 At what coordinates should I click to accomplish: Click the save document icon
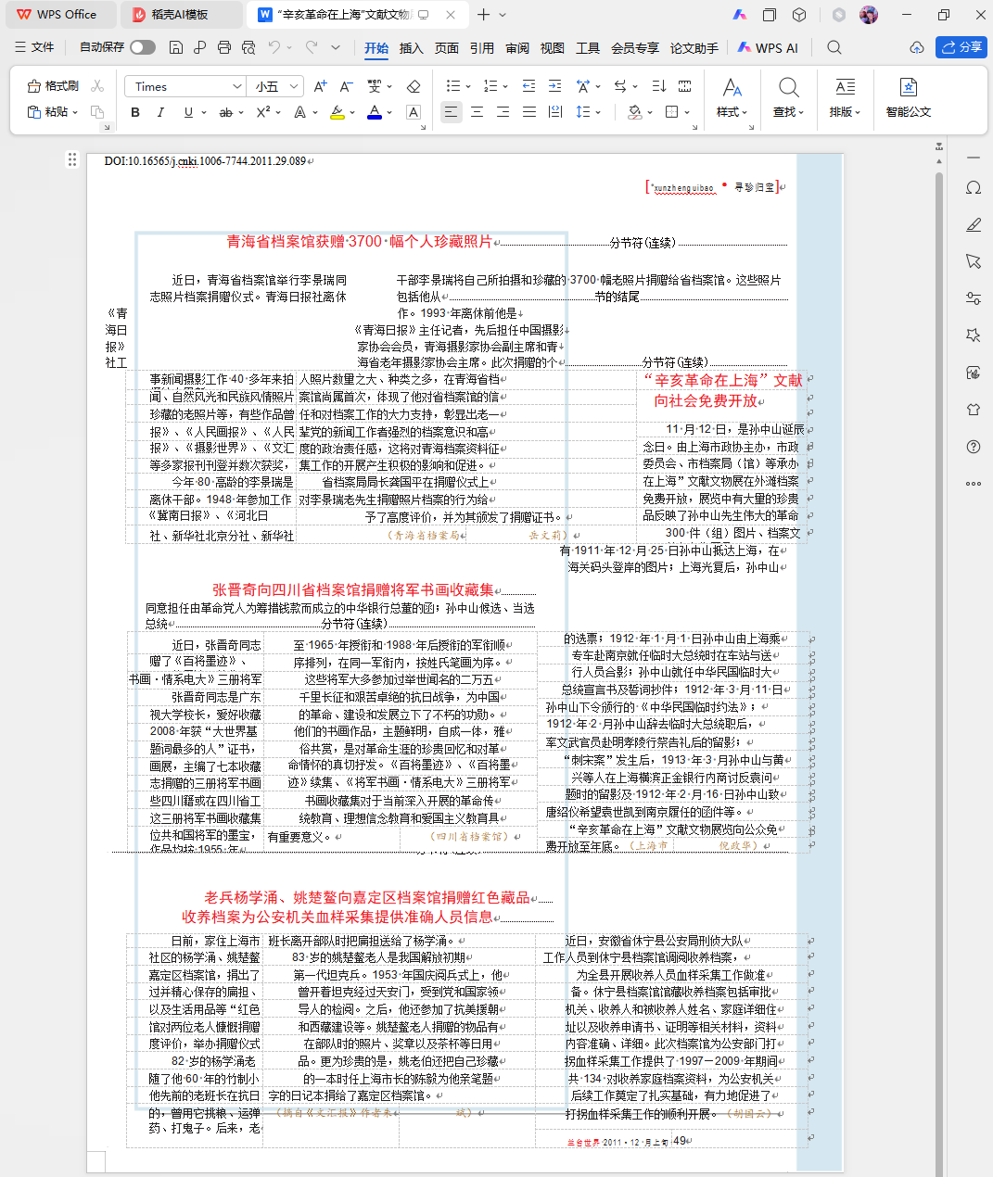click(175, 47)
